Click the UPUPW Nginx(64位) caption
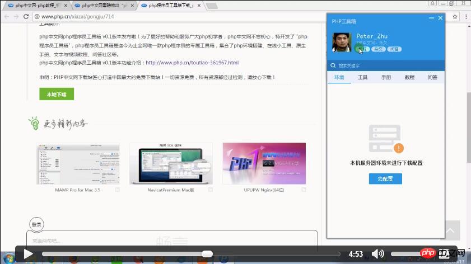Image resolution: width=471 pixels, height=264 pixels. click(264, 190)
